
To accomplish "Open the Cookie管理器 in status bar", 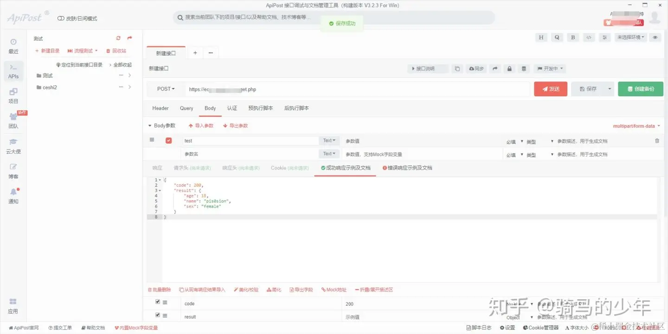I will click(x=540, y=328).
